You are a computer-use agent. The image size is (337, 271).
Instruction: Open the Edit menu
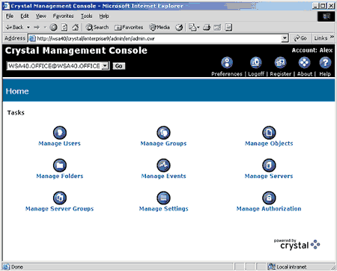tap(25, 16)
